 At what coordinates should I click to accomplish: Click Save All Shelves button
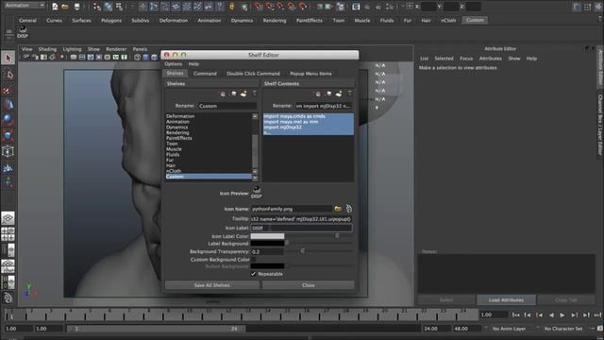211,285
